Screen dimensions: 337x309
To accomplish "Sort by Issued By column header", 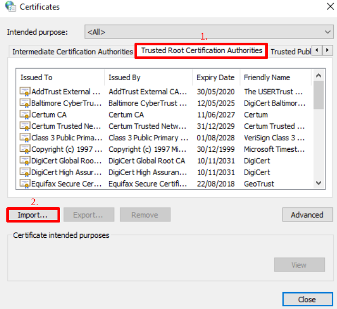I will [x=149, y=78].
